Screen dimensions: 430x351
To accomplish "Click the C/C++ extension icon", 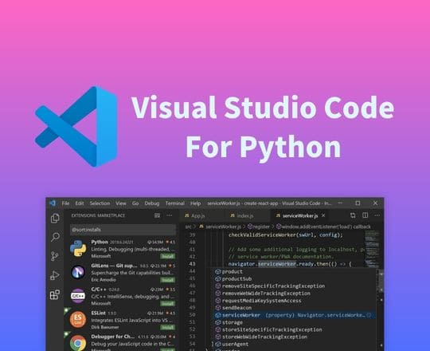I will (78, 296).
